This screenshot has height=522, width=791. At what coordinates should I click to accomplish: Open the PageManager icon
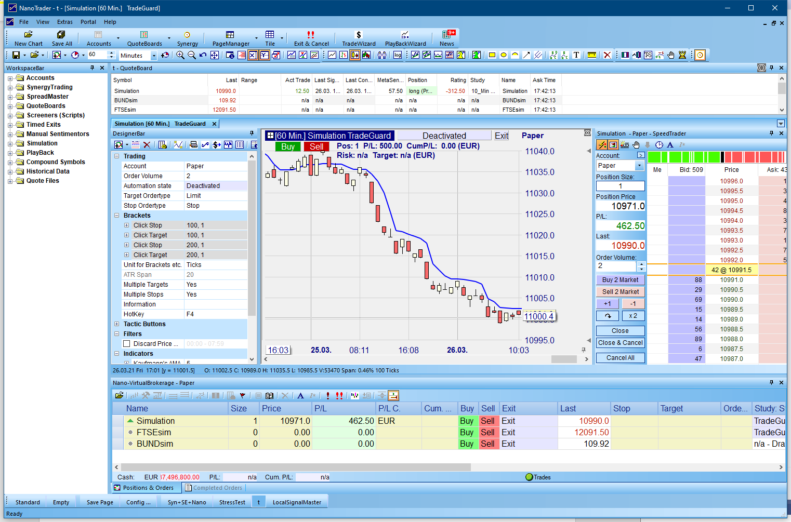click(230, 35)
